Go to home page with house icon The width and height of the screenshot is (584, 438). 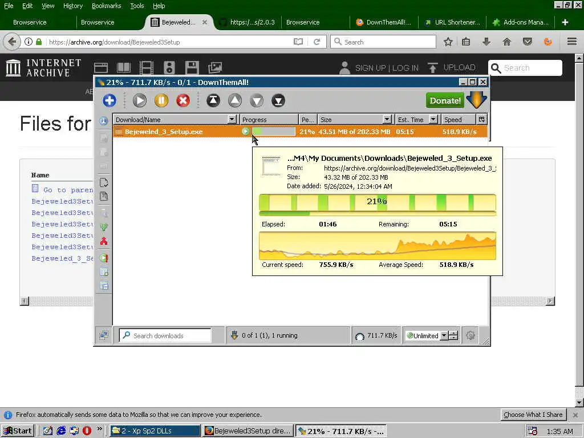click(507, 42)
